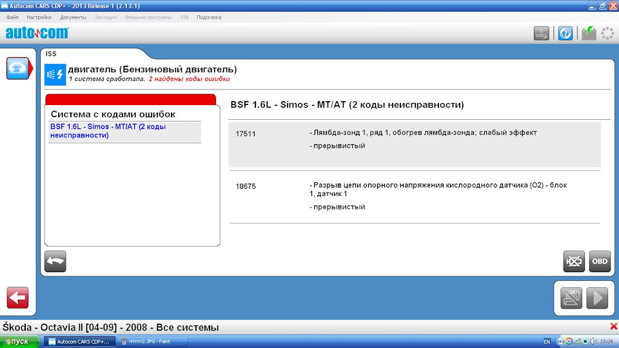Click the erase fault codes button

[574, 261]
